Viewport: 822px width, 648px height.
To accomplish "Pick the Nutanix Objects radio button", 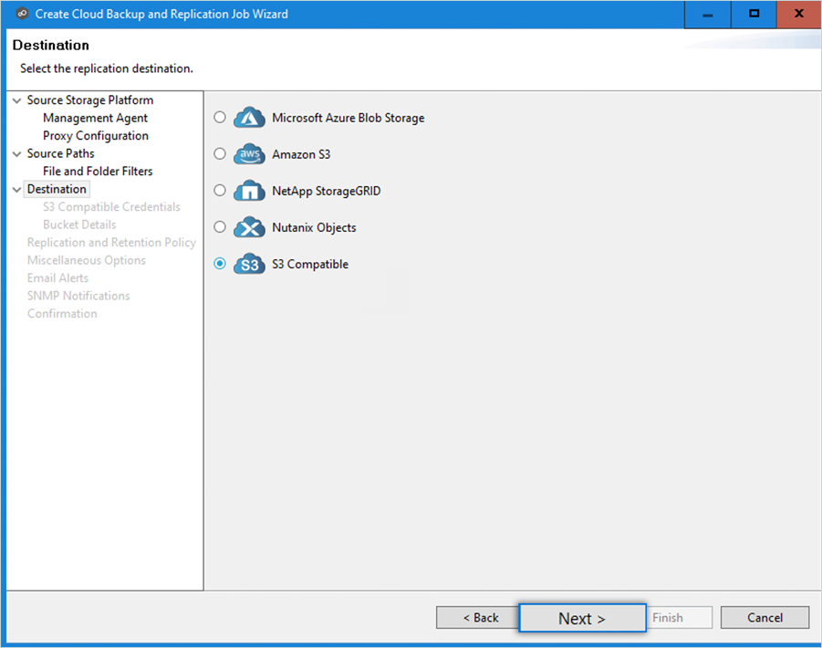I will pos(220,227).
